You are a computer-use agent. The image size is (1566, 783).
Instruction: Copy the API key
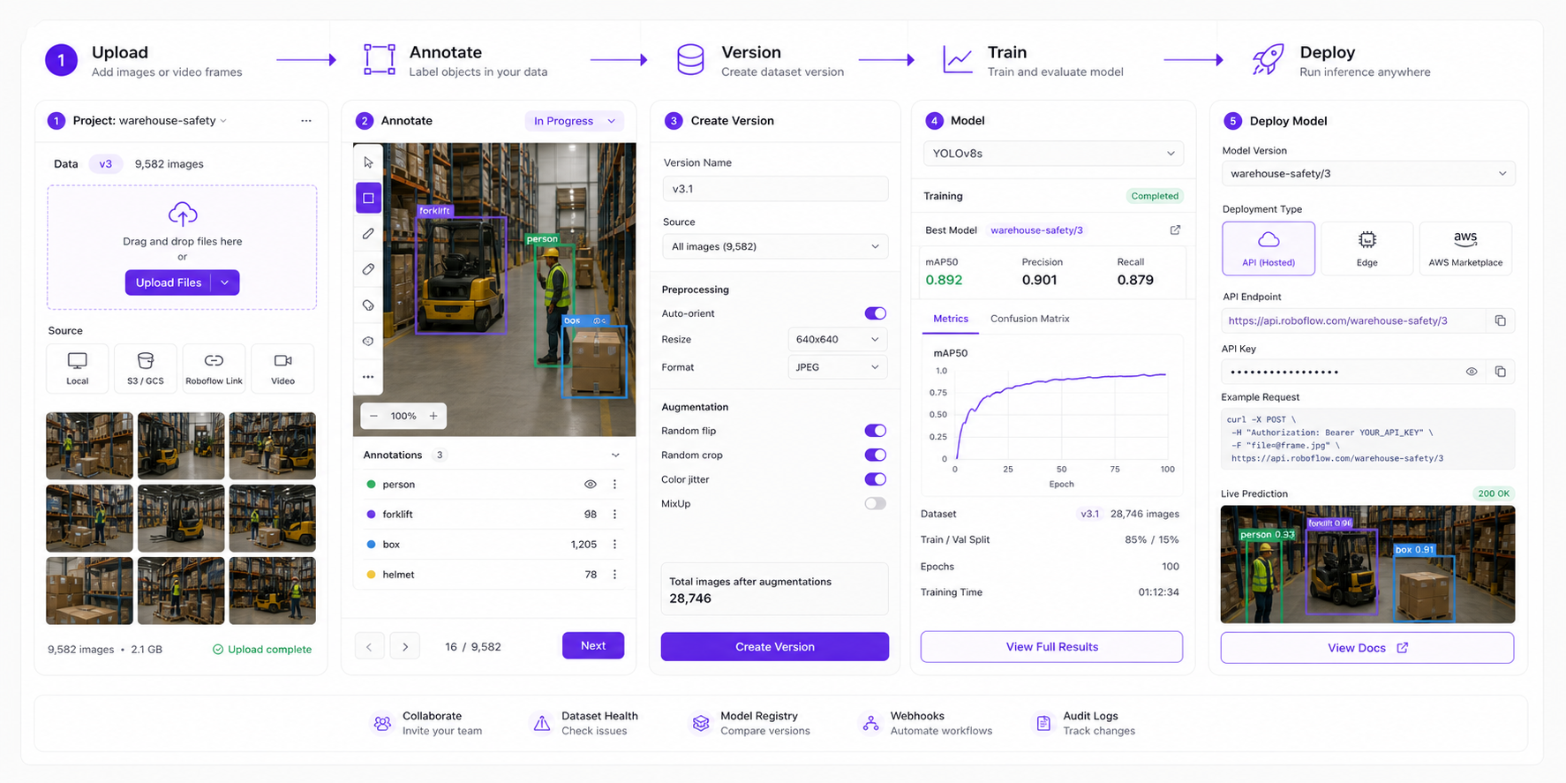1500,372
